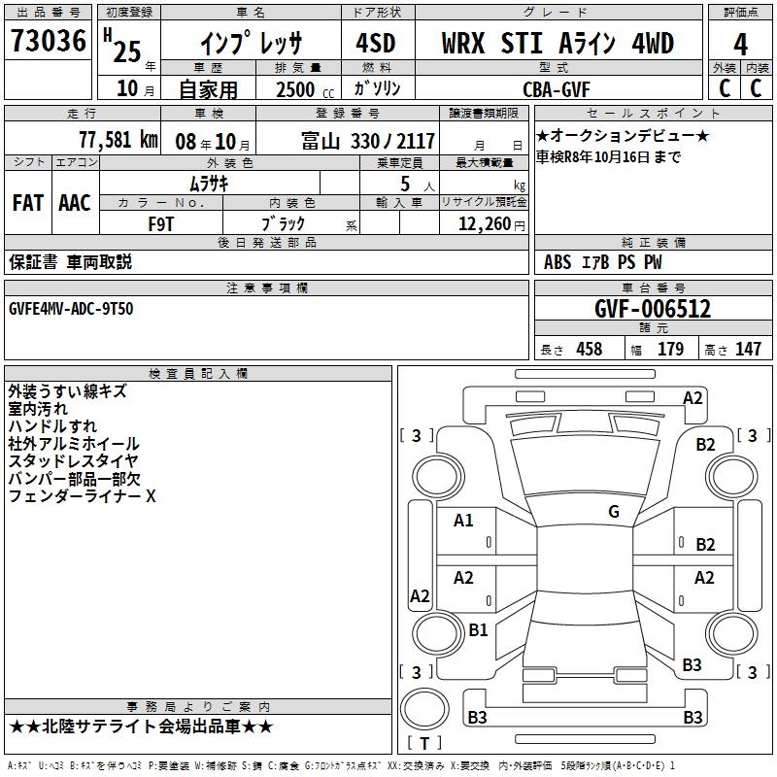The width and height of the screenshot is (777, 777).
Task: Select lot number 73036
Action: pos(48,40)
